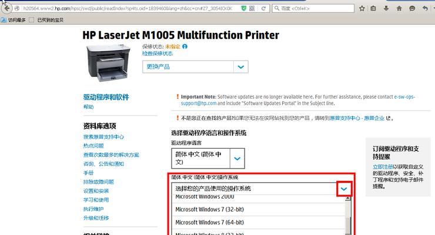Image resolution: width=435 pixels, height=235 pixels.
Task: Open the 惠普支持中心 - 惠普企业 link
Action: 357,118
